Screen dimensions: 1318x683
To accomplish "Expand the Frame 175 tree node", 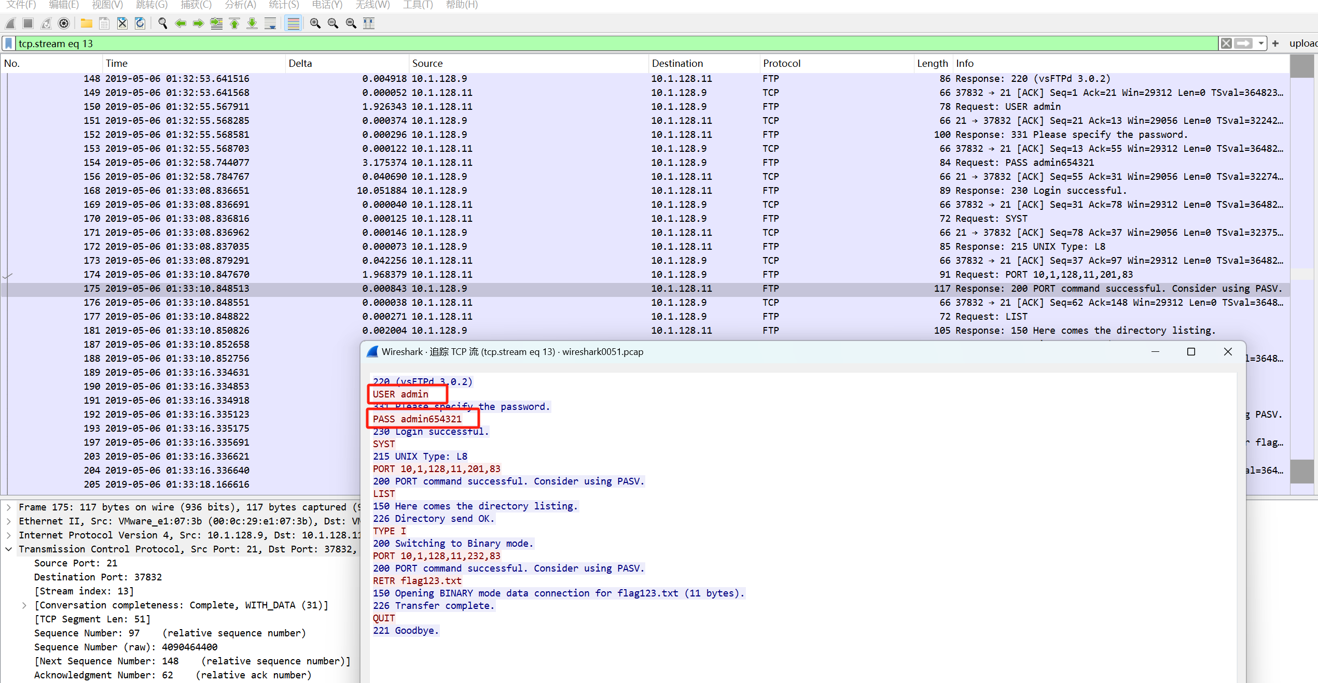I will tap(9, 507).
